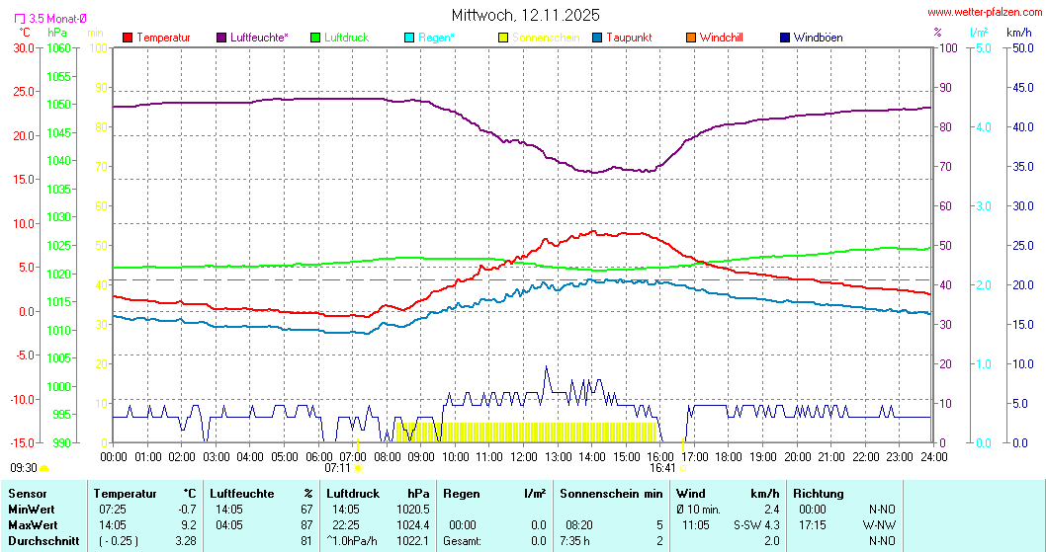Viewport: 1046px width, 552px height.
Task: Select the dark blue Windböen legend square
Action: [785, 38]
